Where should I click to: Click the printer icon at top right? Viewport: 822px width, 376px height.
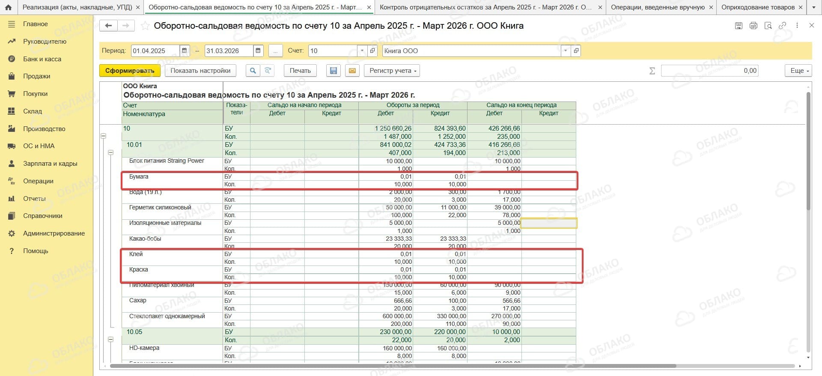(753, 26)
